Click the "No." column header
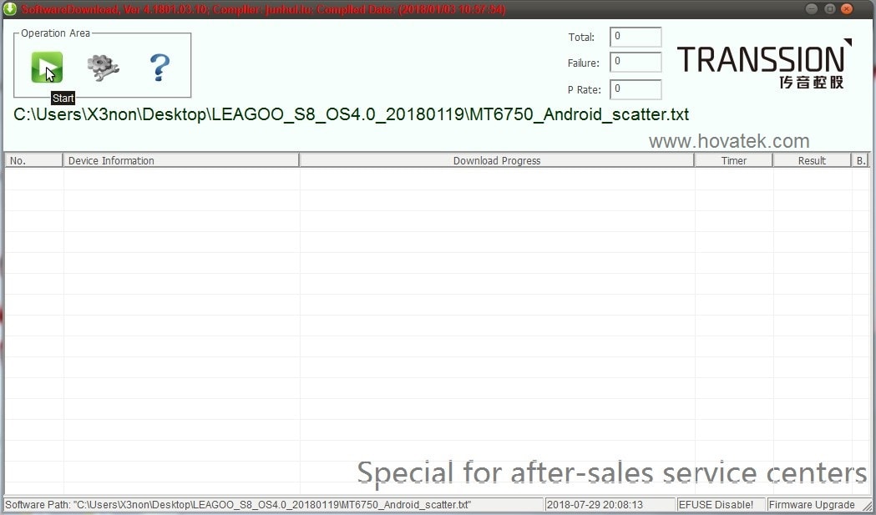This screenshot has height=515, width=876. 34,160
